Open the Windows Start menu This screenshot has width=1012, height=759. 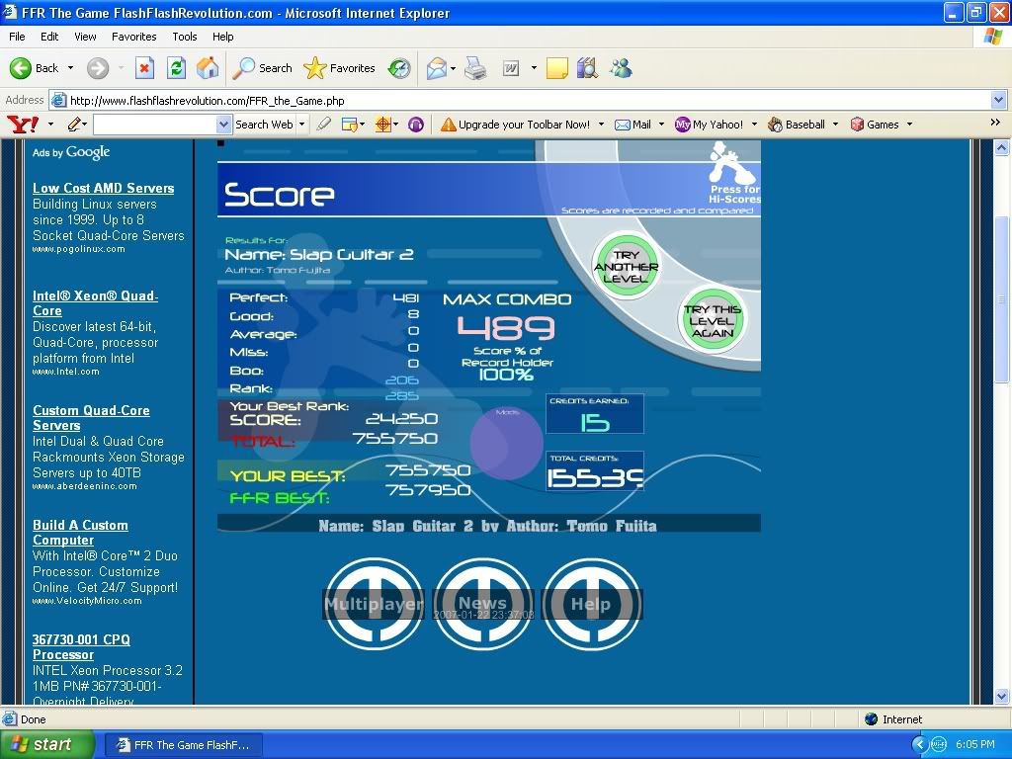point(46,744)
